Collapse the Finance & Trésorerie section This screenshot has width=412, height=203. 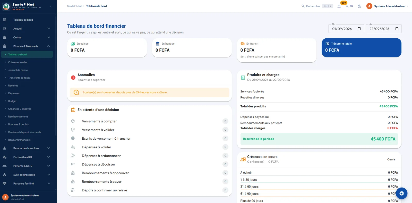(x=48, y=46)
